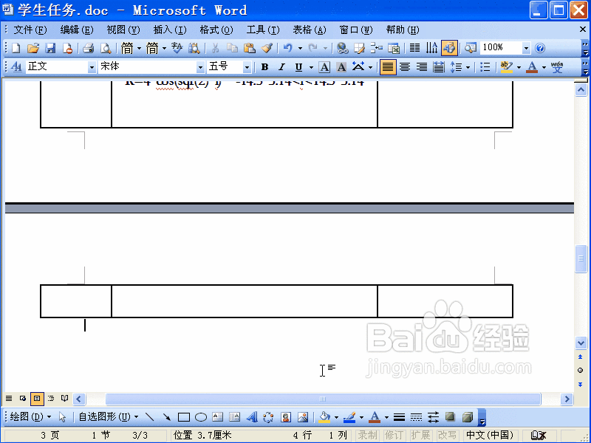This screenshot has width=591, height=443.
Task: Toggle bold formatting
Action: 264,66
